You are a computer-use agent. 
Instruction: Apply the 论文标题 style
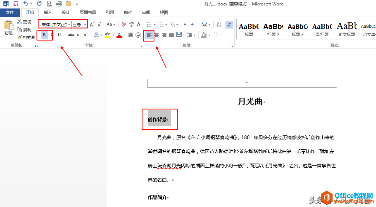[x=347, y=30]
